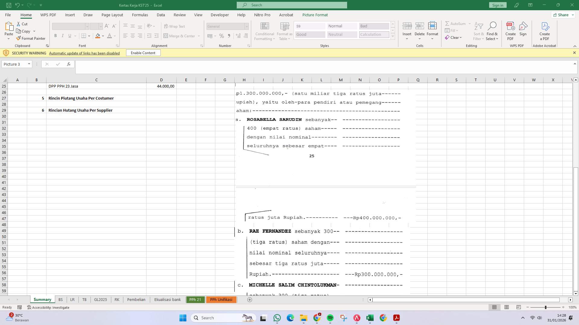
Task: Expand the Name Box dropdown
Action: 29,64
